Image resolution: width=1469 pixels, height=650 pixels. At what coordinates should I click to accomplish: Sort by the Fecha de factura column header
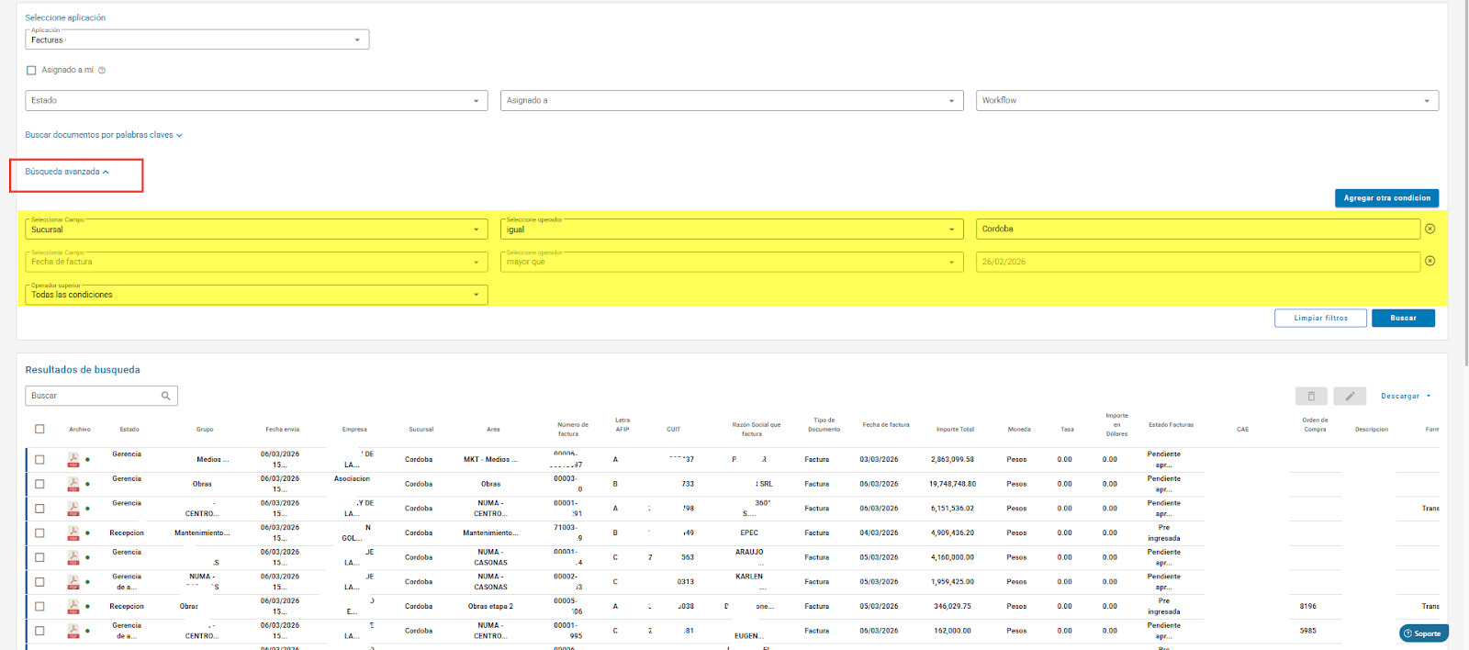click(x=886, y=425)
